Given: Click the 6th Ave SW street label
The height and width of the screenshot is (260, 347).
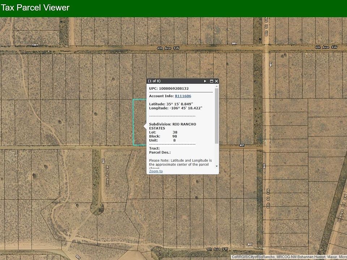Looking at the screenshot, I should click(x=218, y=249).
